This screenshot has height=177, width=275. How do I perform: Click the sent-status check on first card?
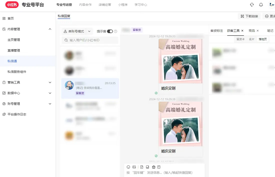click(156, 93)
